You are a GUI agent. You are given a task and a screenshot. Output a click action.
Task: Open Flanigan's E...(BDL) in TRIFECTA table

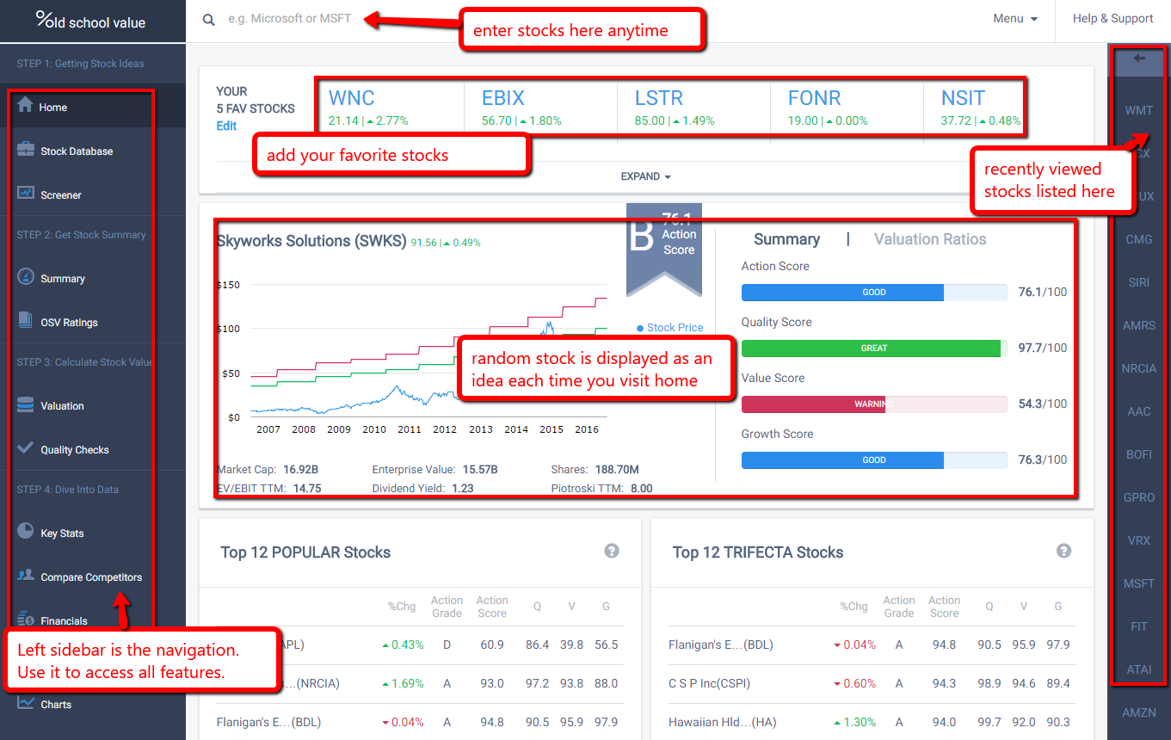(720, 644)
